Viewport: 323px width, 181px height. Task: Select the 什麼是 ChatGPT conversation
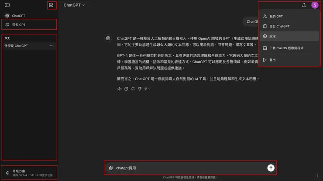click(x=29, y=46)
